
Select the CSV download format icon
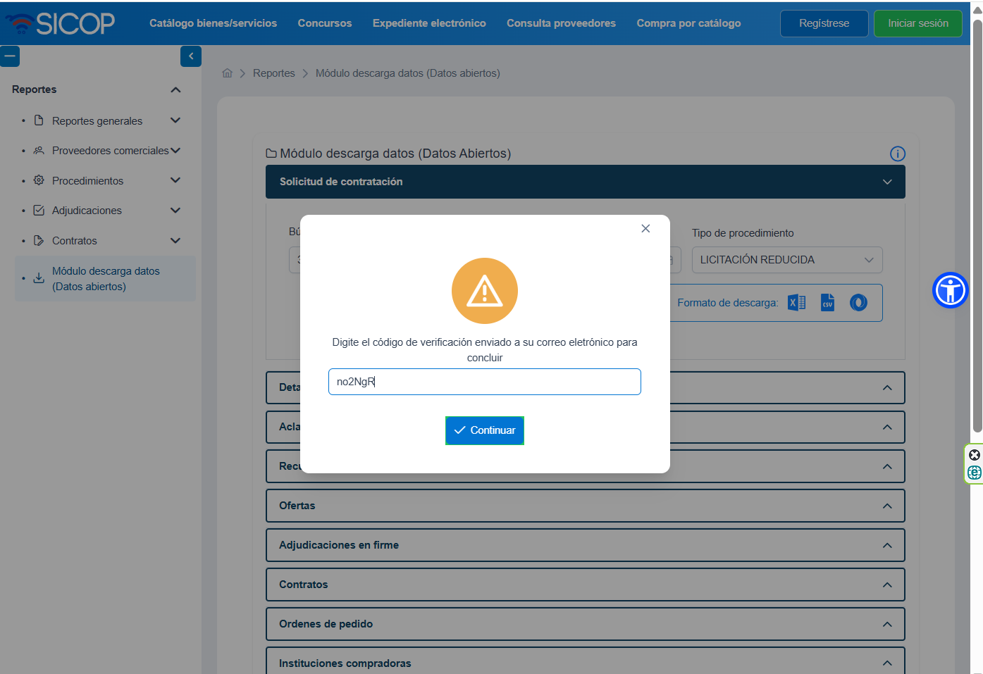827,302
